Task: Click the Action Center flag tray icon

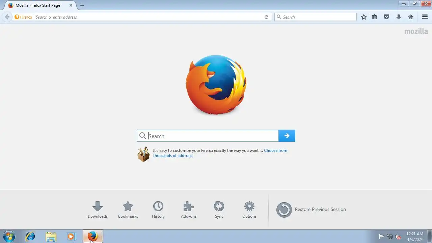Action: pyautogui.click(x=381, y=237)
